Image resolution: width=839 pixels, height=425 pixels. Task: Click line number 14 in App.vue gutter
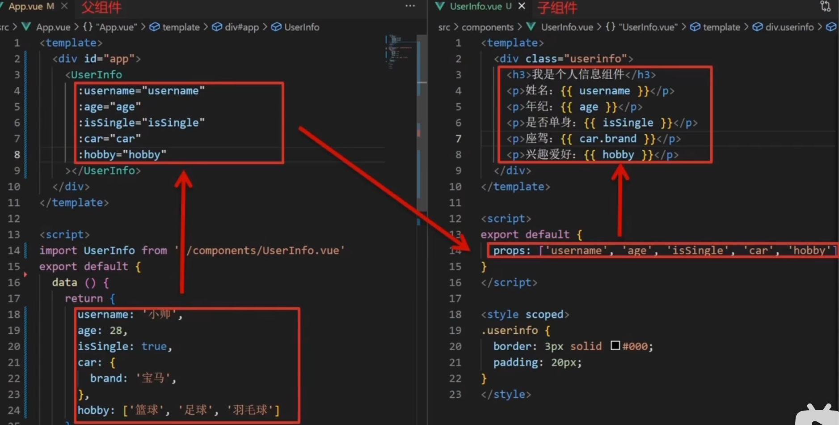click(14, 251)
